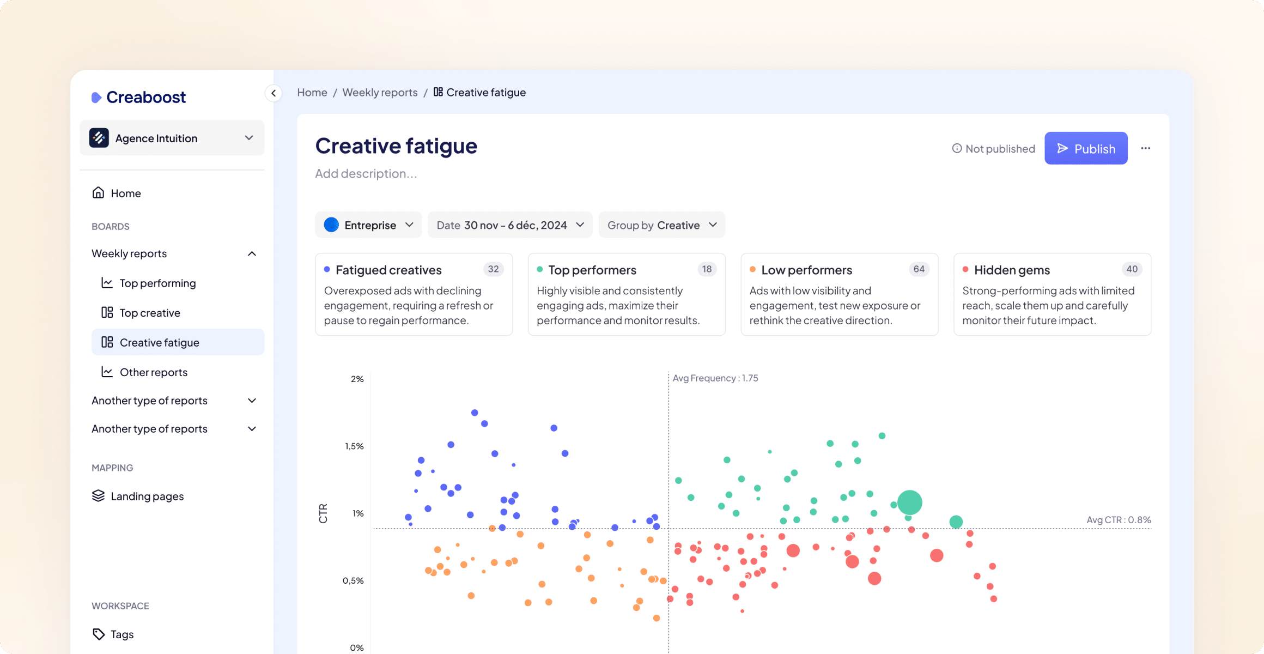Image resolution: width=1264 pixels, height=654 pixels.
Task: Go to the Home breadcrumb link
Action: (312, 92)
